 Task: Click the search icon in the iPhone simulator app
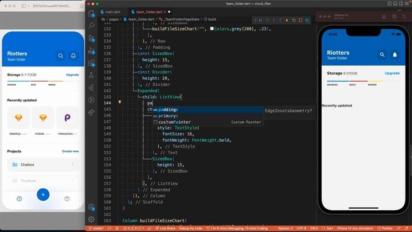[382, 55]
